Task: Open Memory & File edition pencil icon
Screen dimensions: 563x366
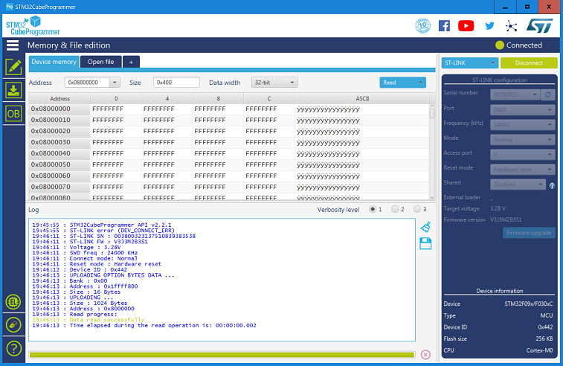Action: click(x=13, y=67)
